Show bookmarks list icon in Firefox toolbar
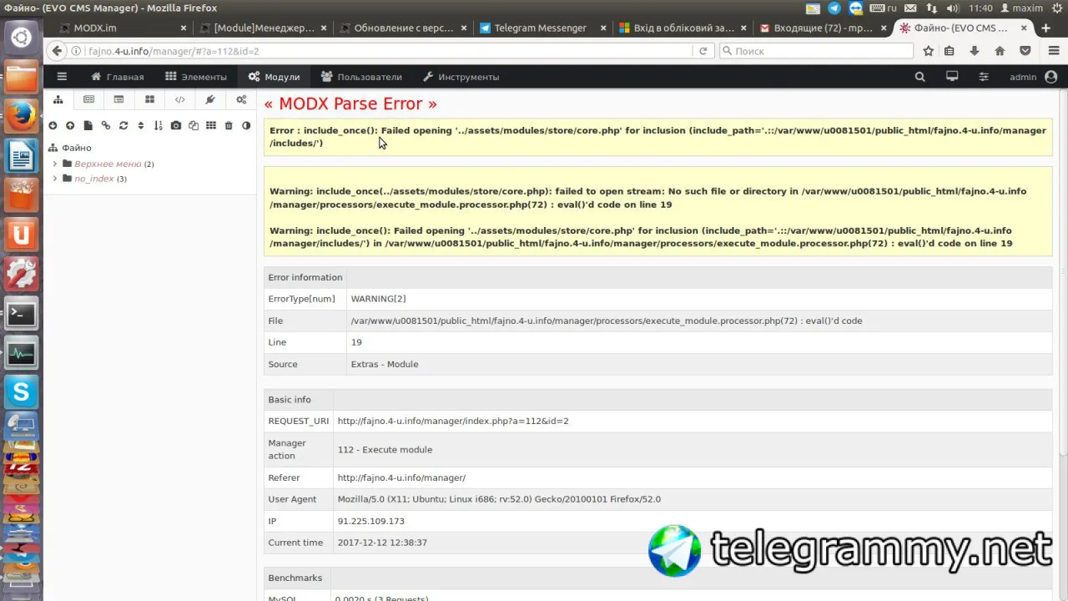 (x=950, y=51)
